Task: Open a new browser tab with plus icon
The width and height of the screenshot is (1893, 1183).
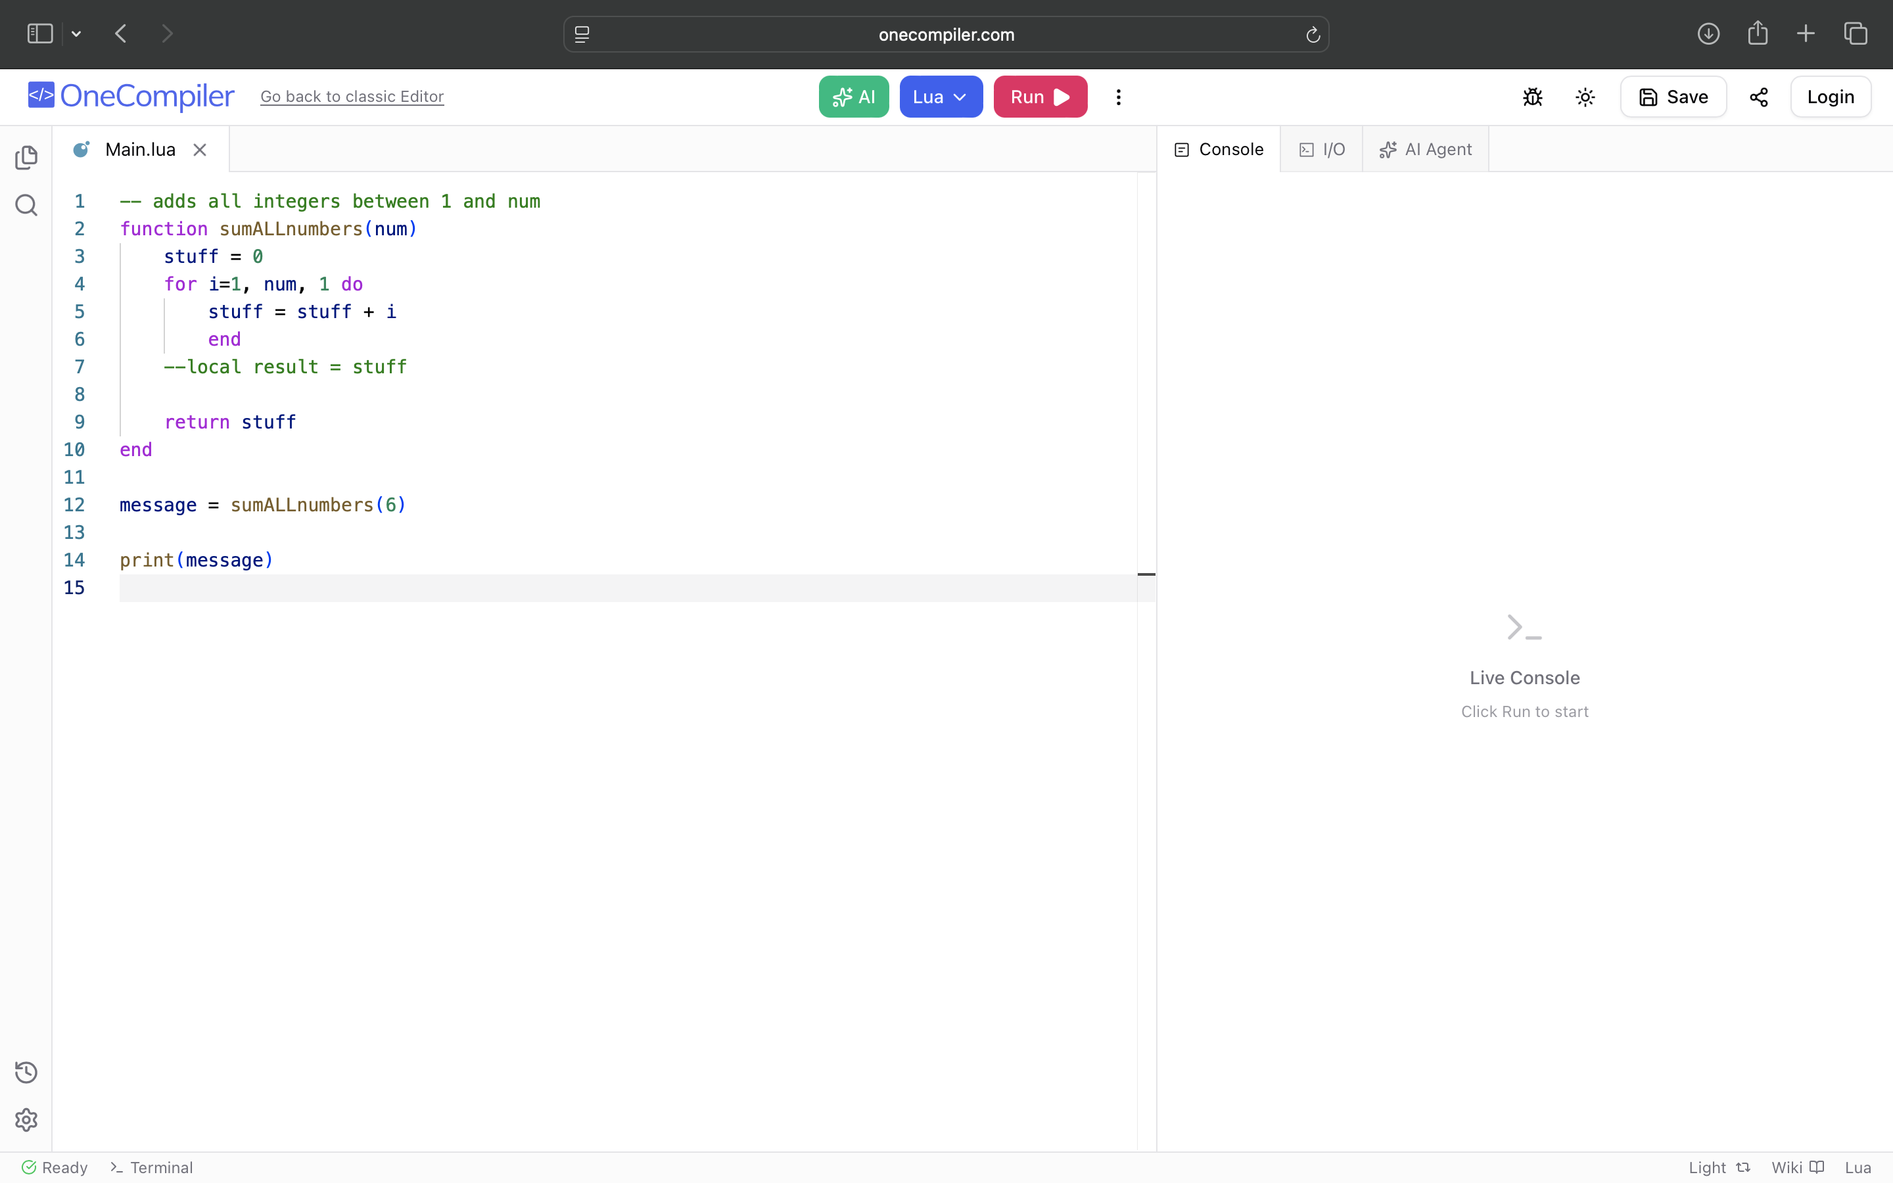Action: click(1806, 34)
